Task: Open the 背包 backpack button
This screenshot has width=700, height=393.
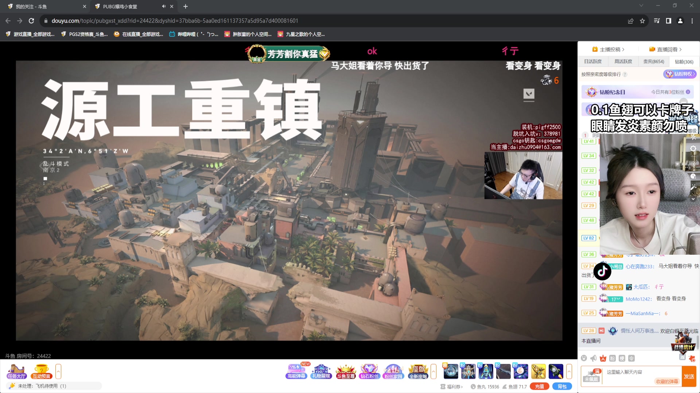Action: pyautogui.click(x=562, y=386)
